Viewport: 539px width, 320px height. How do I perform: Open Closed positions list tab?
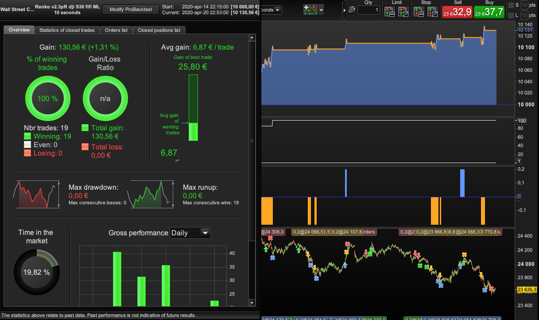pyautogui.click(x=159, y=30)
